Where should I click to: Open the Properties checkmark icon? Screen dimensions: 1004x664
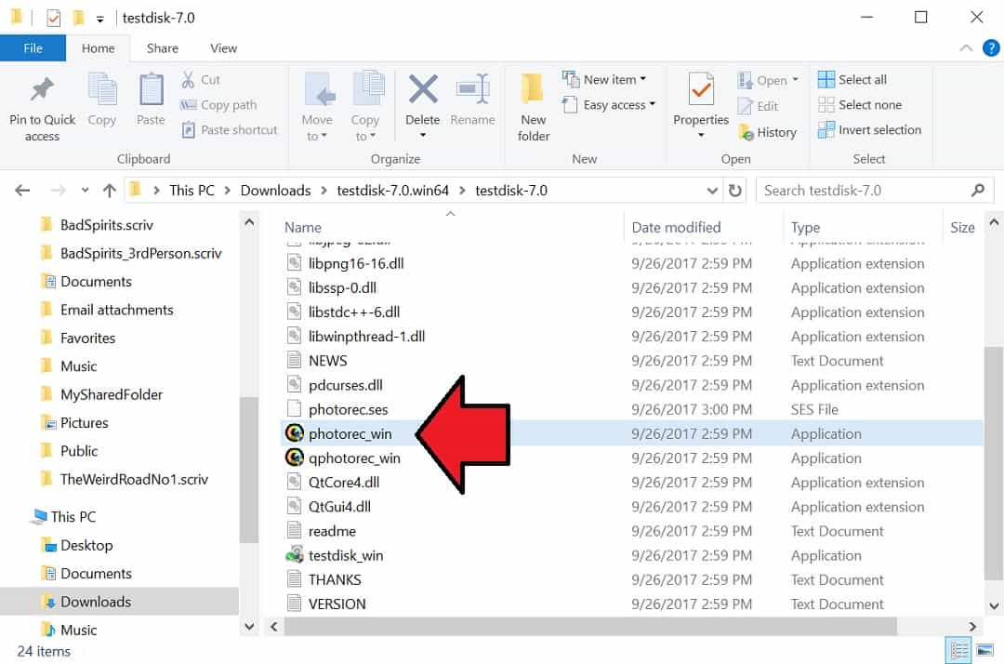(x=701, y=88)
